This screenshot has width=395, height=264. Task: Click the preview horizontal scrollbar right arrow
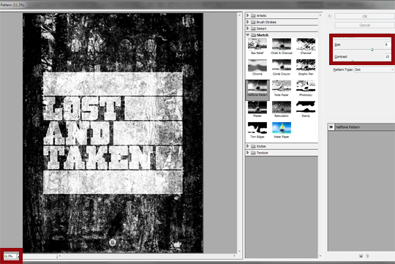pos(235,256)
